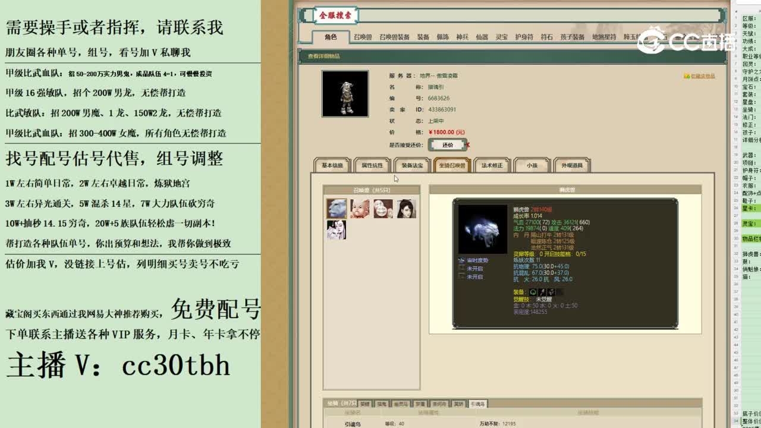The height and width of the screenshot is (428, 761).
Task: Select the 坐骑召唤兽 detail tab
Action: tap(452, 165)
